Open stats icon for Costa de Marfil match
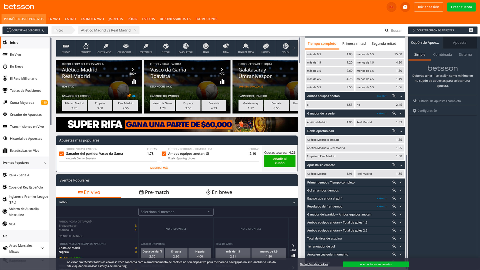This screenshot has height=270, width=480. pyautogui.click(x=293, y=255)
